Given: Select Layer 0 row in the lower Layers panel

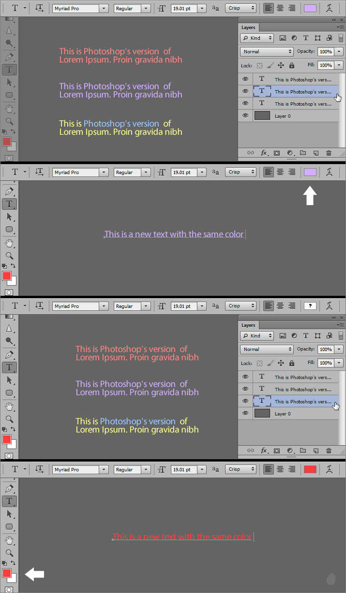Looking at the screenshot, I should [x=295, y=414].
